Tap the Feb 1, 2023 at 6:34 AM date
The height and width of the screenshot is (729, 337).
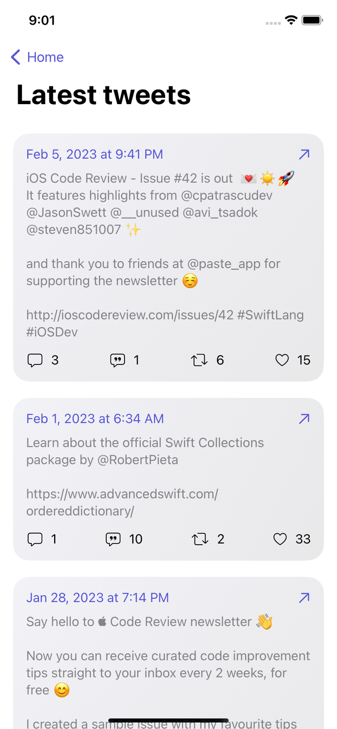pos(95,419)
